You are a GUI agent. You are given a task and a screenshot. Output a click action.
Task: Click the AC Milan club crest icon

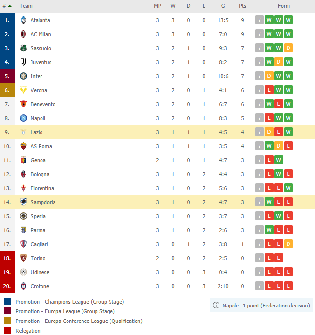[x=23, y=34]
